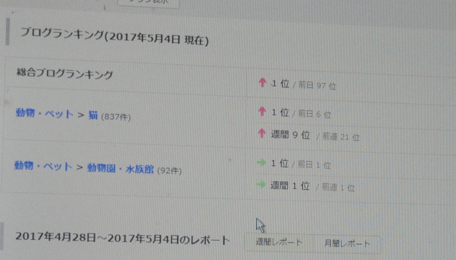Open the 動物・ペット link in the 猫 row

pos(44,113)
